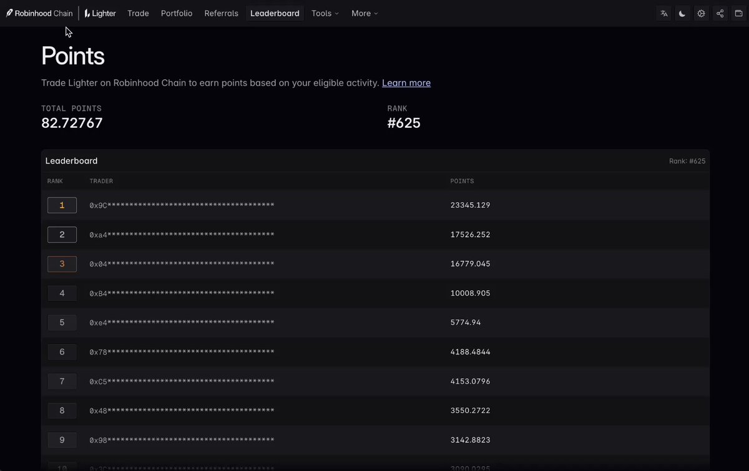749x471 pixels.
Task: Select trader address starting with 0x98
Action: 182,440
